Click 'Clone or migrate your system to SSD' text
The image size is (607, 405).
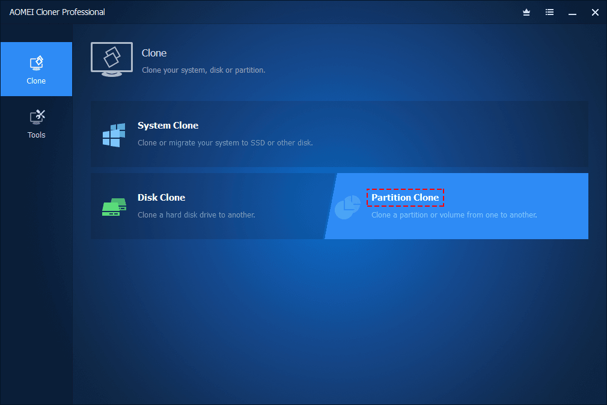[x=225, y=143]
